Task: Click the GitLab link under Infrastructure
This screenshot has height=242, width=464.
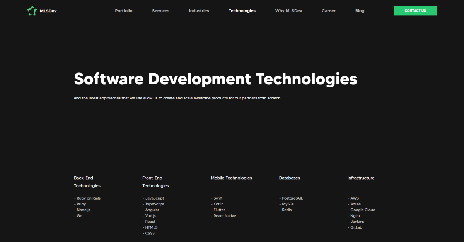Action: 355,227
